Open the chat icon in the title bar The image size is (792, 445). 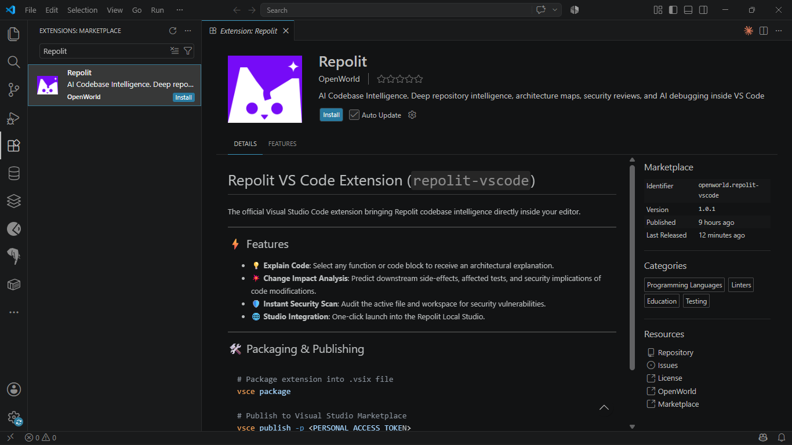point(541,10)
